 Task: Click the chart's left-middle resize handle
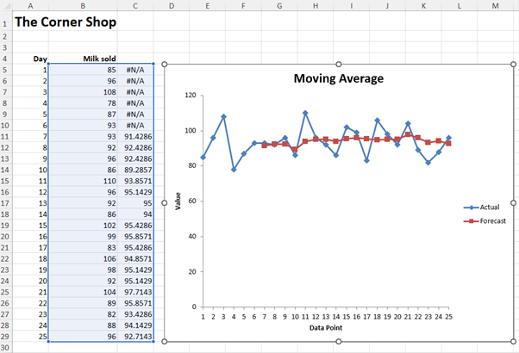[164, 203]
